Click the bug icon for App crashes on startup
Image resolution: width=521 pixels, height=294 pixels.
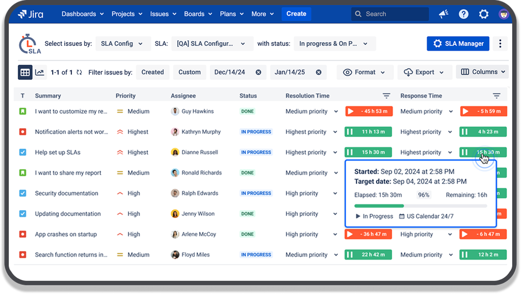point(22,234)
